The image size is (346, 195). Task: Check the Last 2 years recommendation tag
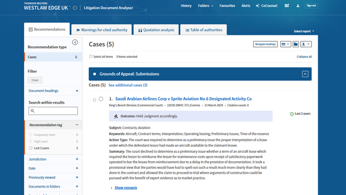tap(31, 148)
